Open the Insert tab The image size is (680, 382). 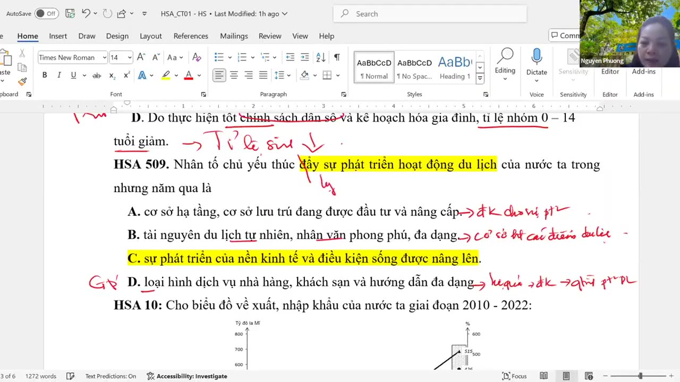58,36
